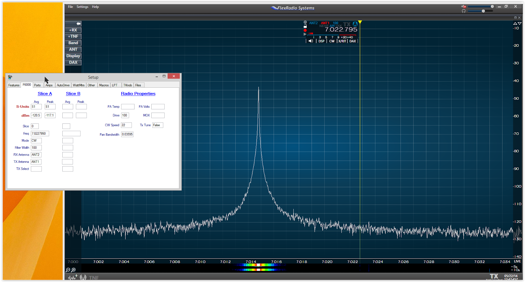This screenshot has height=282, width=525.
Task: Add tracking notch filter with +TNF
Action: 73,36
